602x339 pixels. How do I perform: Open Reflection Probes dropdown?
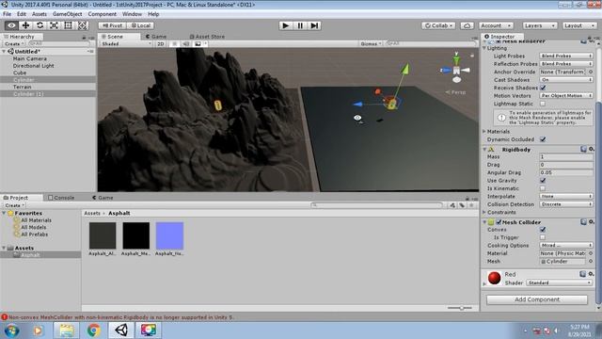[566, 64]
